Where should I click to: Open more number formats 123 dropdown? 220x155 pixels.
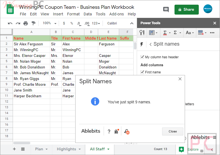[96, 23]
